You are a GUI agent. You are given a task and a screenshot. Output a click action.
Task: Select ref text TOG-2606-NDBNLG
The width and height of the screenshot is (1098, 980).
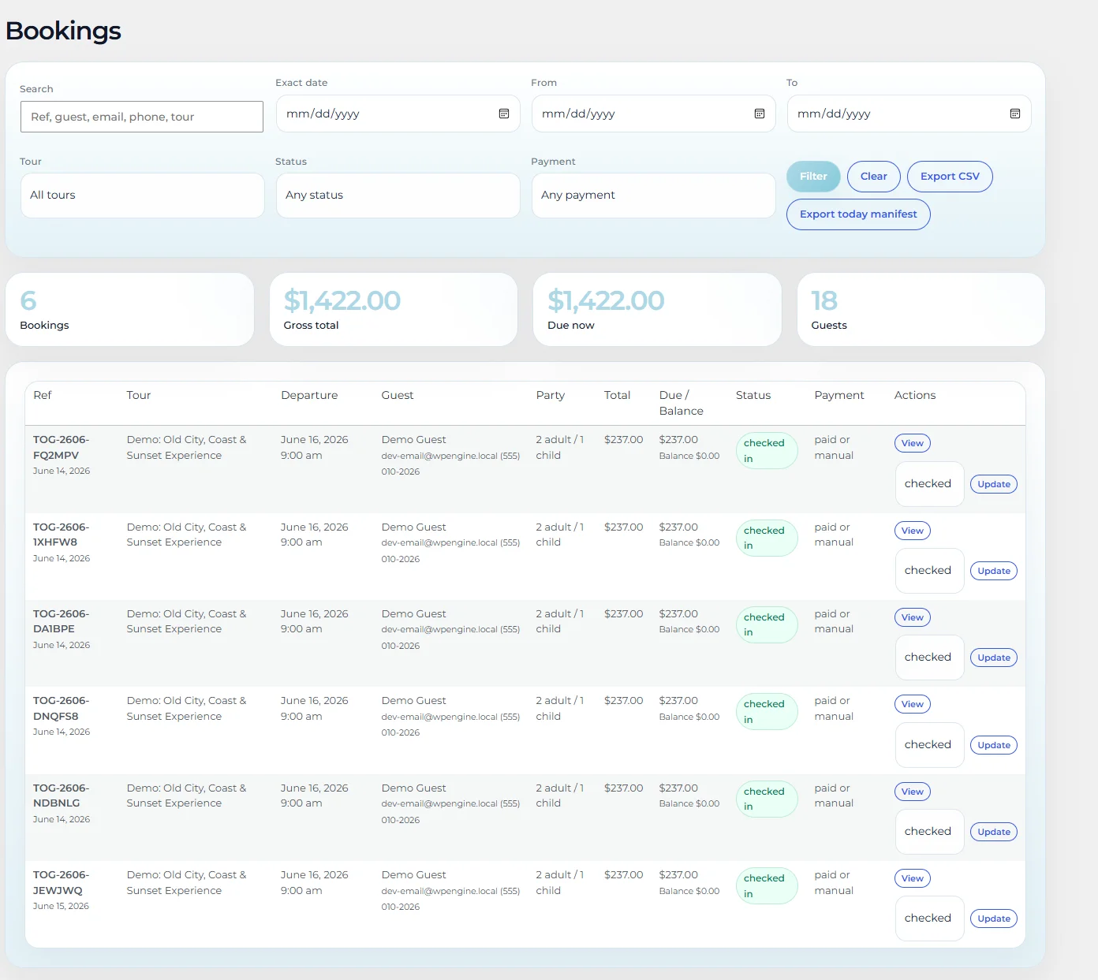point(62,796)
